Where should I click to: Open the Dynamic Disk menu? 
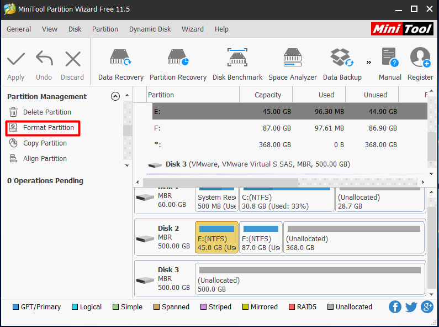(x=150, y=29)
